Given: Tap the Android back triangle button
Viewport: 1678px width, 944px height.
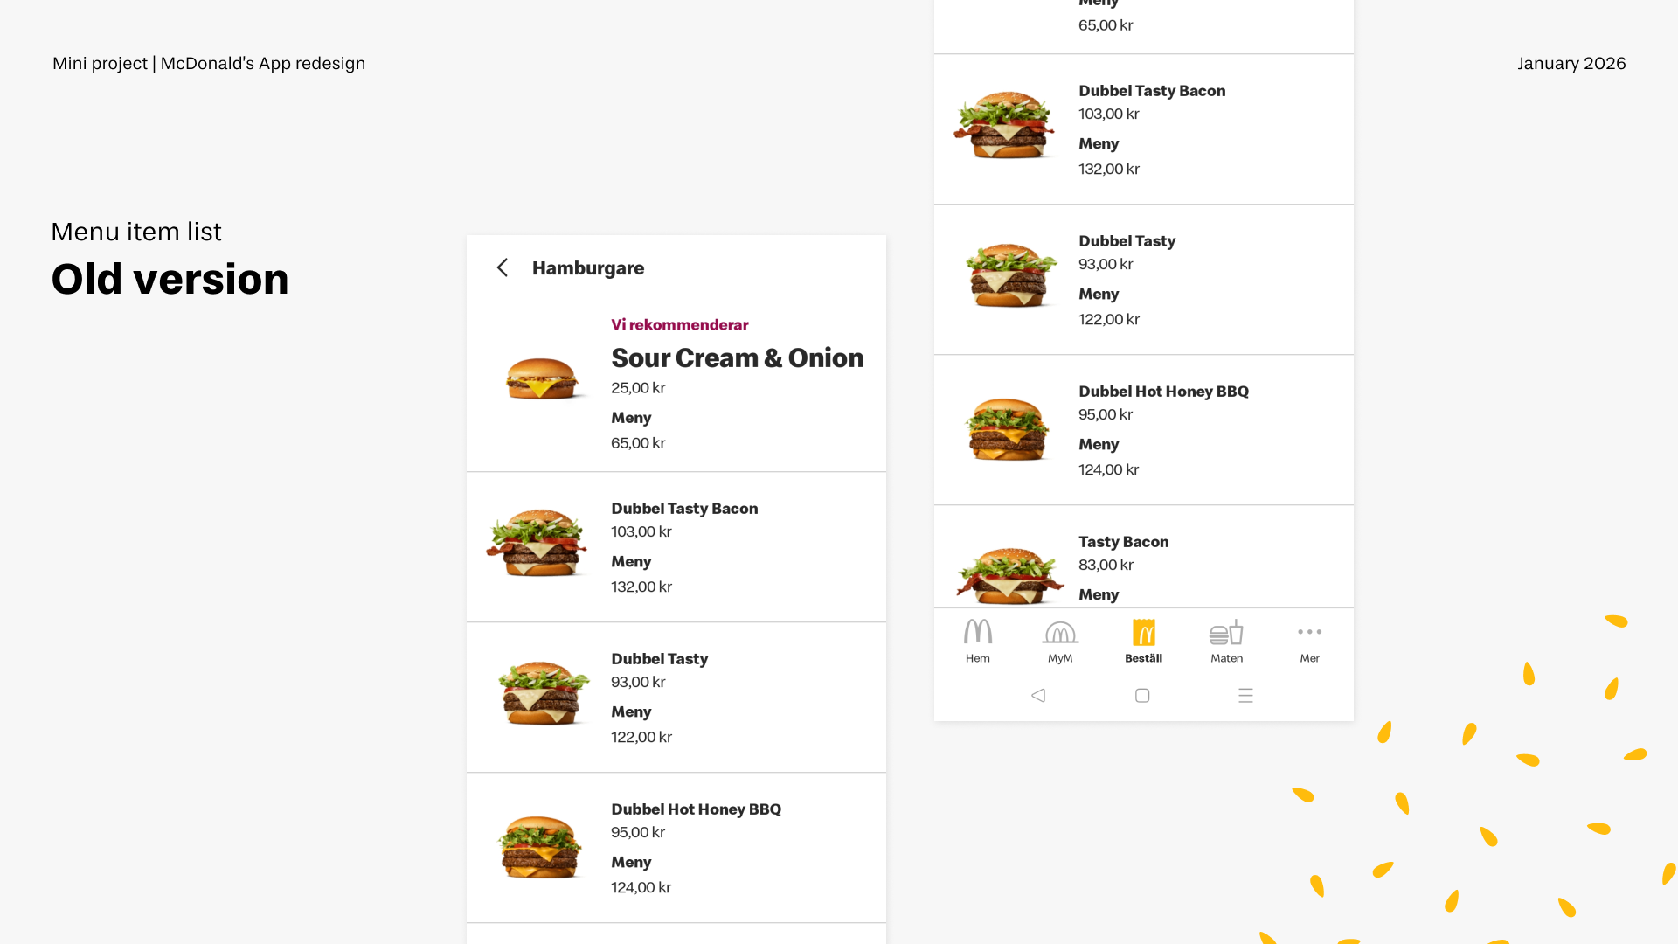Looking at the screenshot, I should pos(1038,696).
